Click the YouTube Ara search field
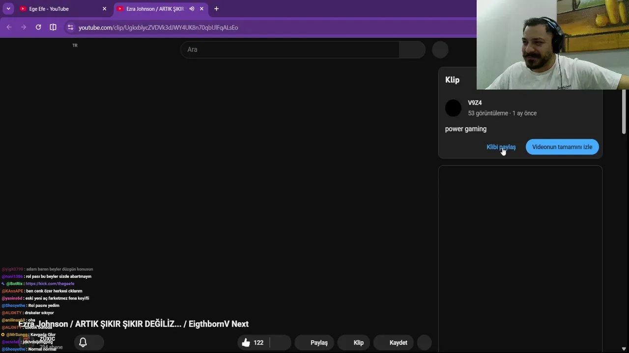 pos(290,50)
